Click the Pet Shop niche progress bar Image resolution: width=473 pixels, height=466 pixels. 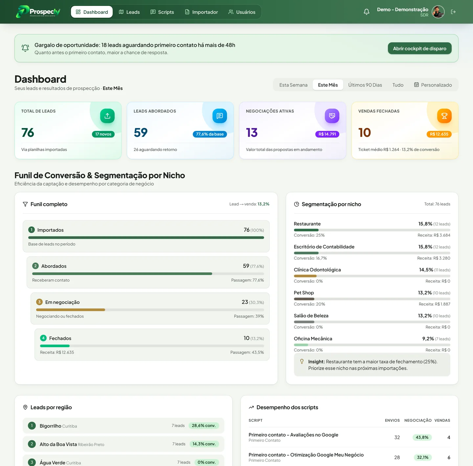click(x=372, y=299)
